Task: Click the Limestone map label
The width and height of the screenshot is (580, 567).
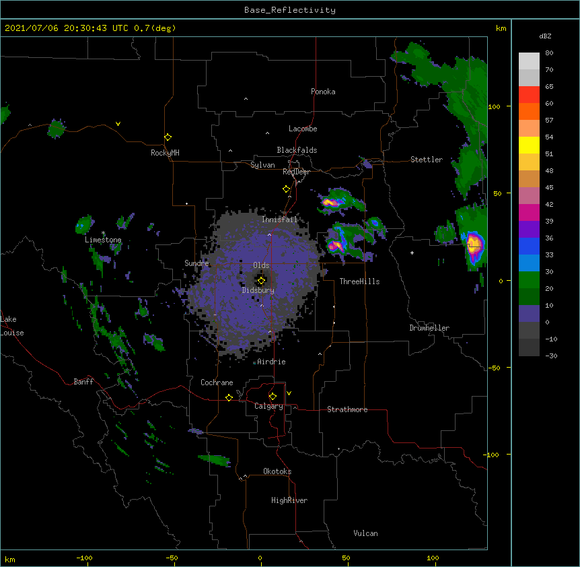Action: [x=103, y=240]
